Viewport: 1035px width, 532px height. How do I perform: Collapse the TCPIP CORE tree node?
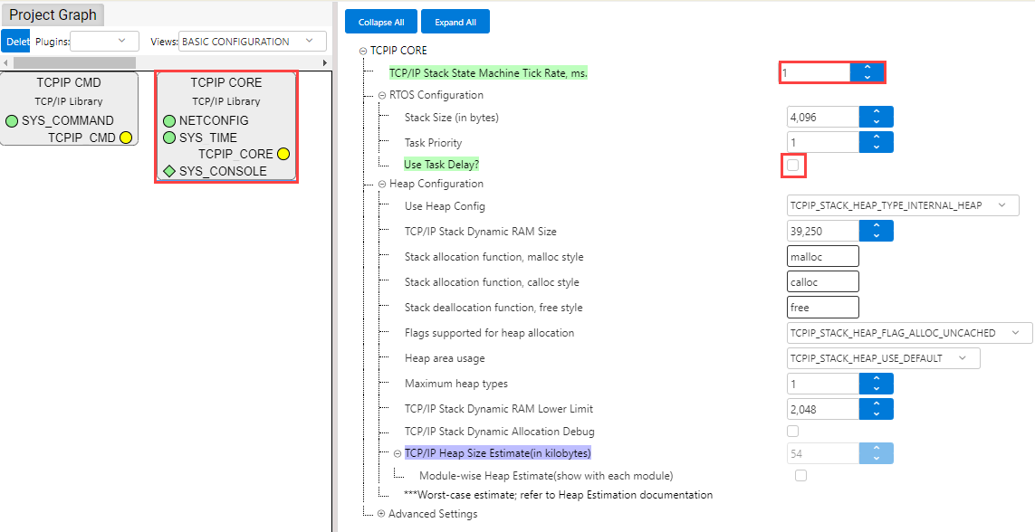[363, 51]
